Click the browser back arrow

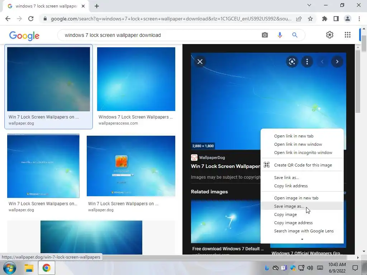[8, 19]
